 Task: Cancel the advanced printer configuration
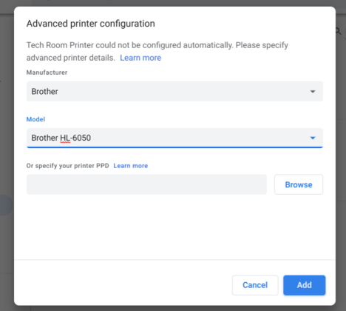[255, 285]
